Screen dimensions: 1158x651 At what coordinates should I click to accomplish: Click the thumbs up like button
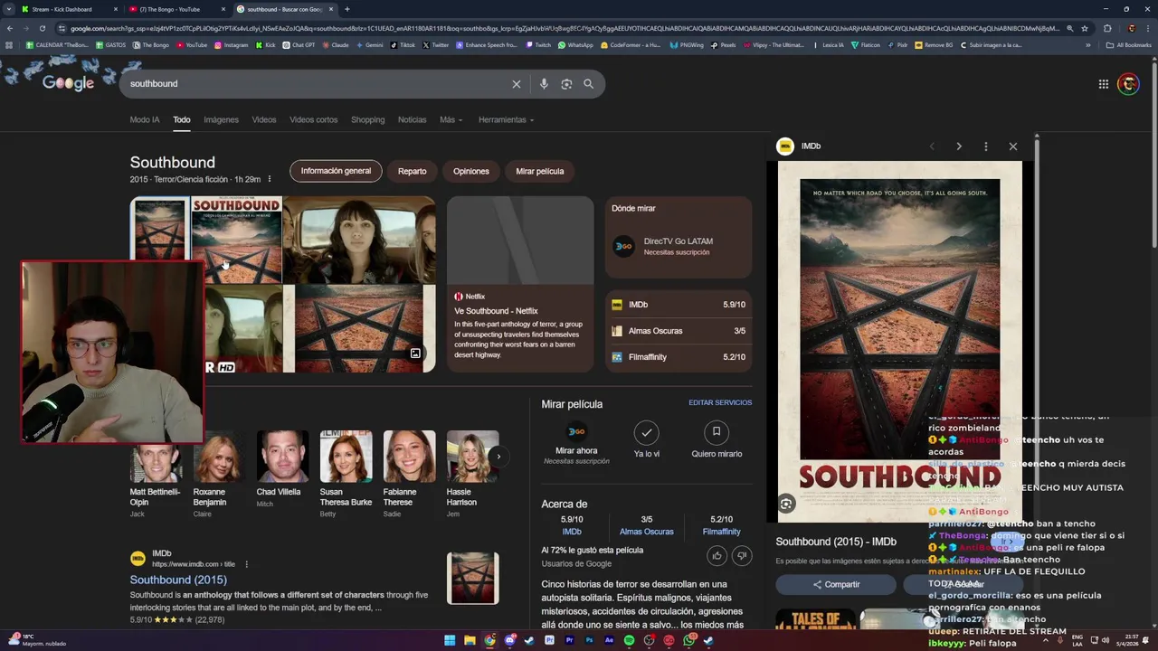(x=717, y=556)
